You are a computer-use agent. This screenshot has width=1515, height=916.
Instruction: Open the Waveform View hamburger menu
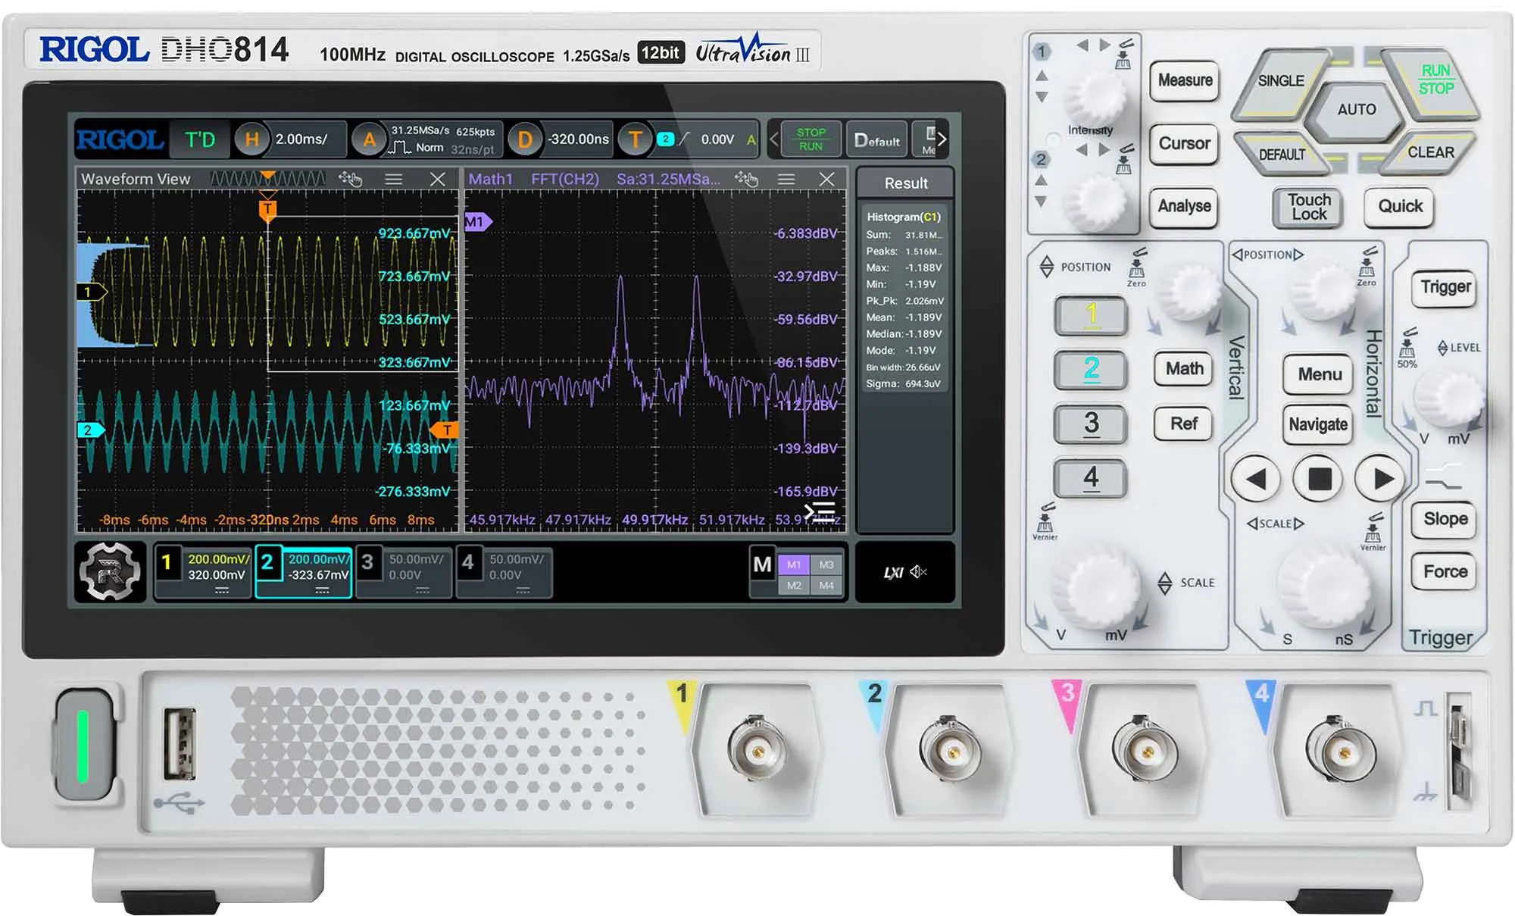395,180
